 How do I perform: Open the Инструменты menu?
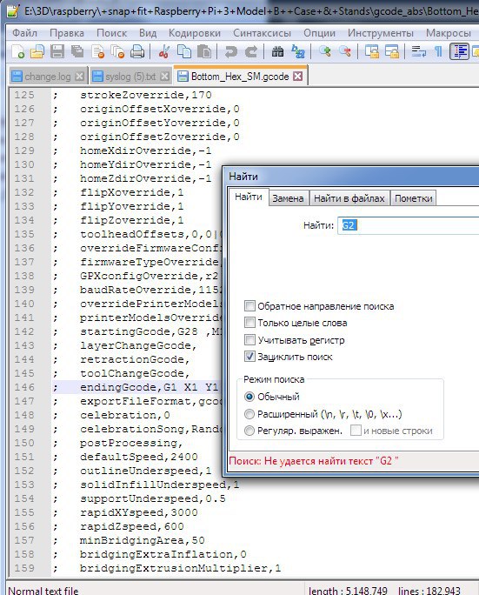[381, 33]
